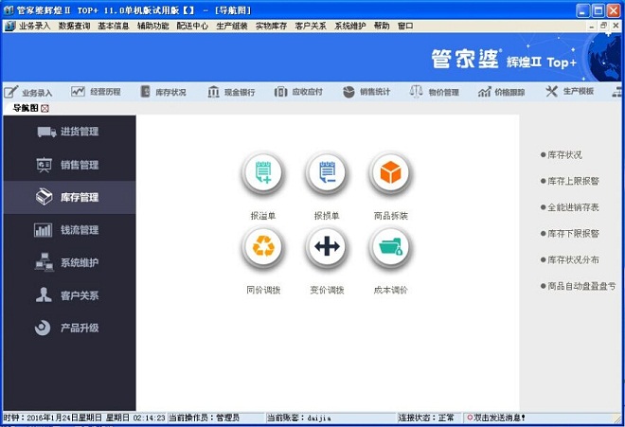Click the 库存状况 toolbar icon
Screen dimensions: 625x427
pos(146,92)
